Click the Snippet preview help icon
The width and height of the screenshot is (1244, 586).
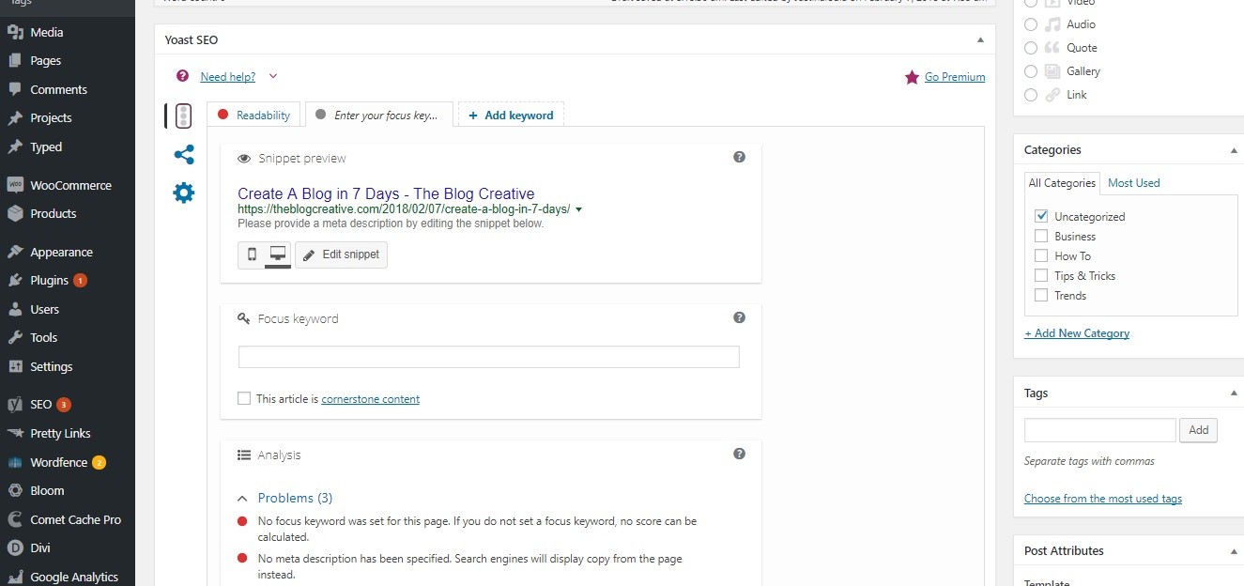(739, 157)
